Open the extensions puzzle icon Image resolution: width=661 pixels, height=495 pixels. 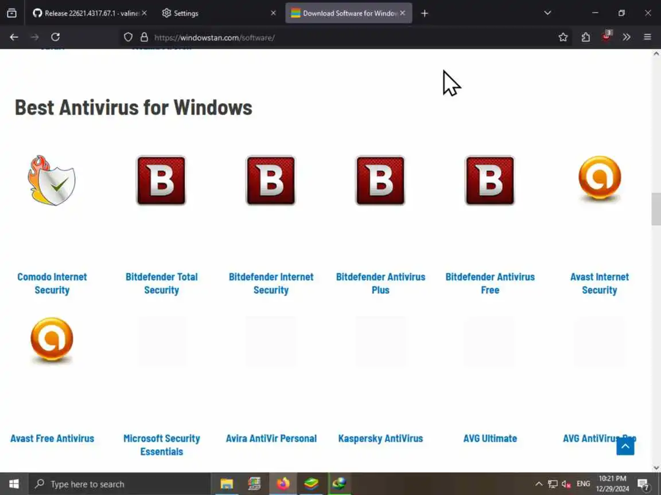[x=585, y=37]
